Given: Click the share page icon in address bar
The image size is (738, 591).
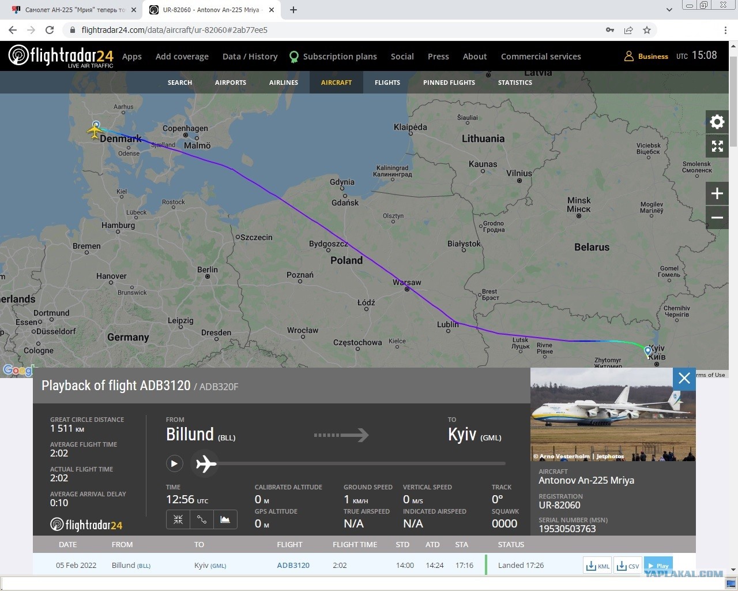Looking at the screenshot, I should tap(628, 30).
